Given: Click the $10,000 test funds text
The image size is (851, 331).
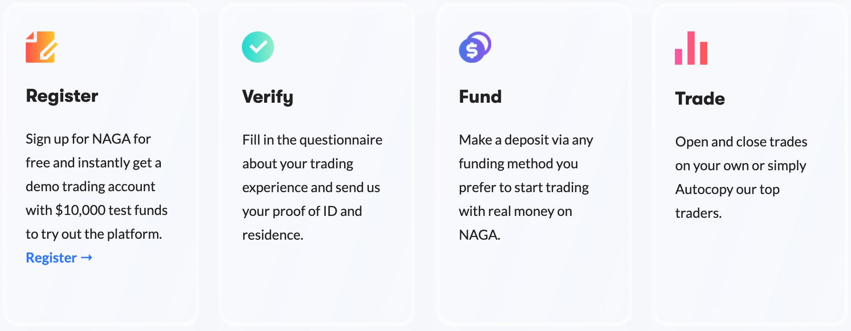Looking at the screenshot, I should point(111,210).
